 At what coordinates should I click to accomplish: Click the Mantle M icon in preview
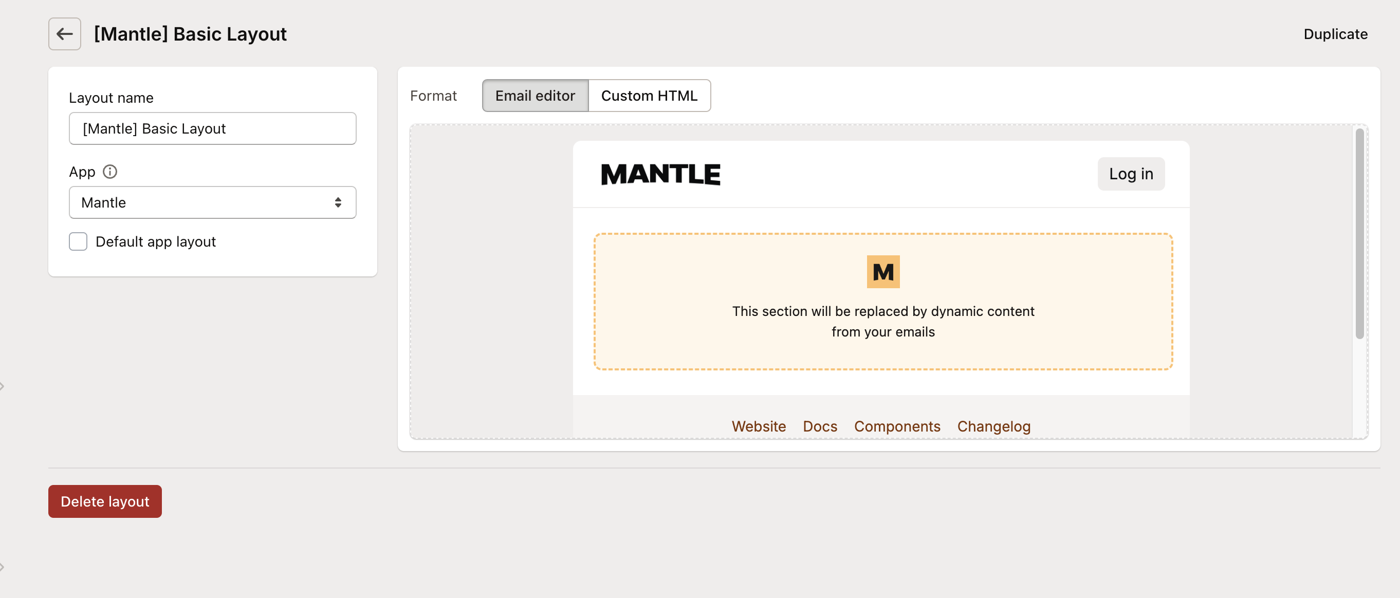(x=882, y=272)
